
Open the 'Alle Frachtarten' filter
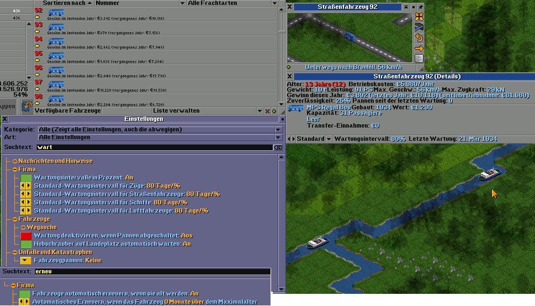[x=231, y=3]
